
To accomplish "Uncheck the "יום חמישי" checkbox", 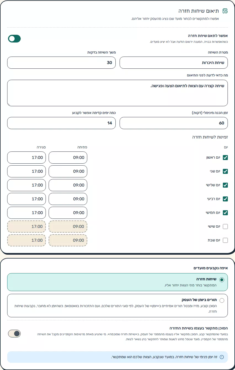I will pyautogui.click(x=225, y=213).
